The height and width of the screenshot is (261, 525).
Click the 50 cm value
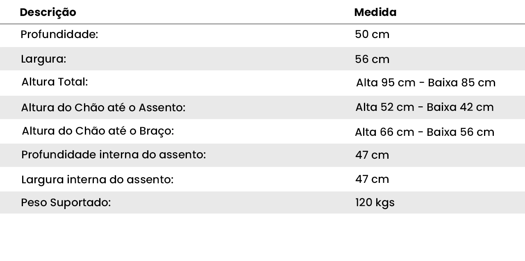tap(372, 34)
